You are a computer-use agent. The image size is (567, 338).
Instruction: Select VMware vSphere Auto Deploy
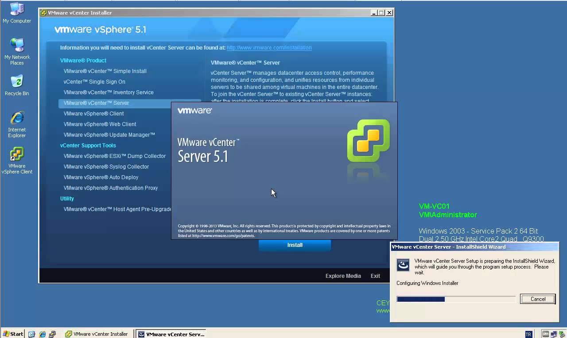(x=101, y=177)
